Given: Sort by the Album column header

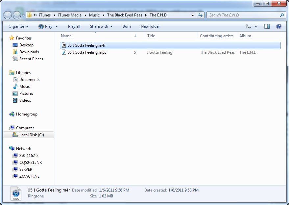Looking at the screenshot, I should tap(259, 36).
